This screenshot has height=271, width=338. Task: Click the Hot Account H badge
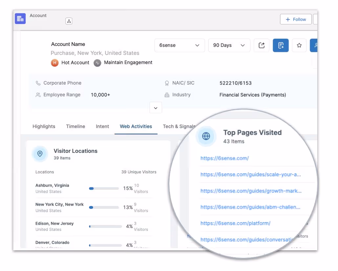[55, 63]
